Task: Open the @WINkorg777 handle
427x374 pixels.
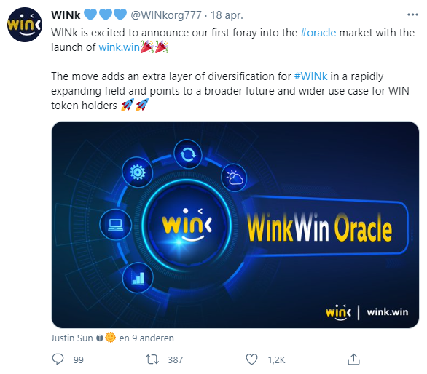Action: pos(166,15)
